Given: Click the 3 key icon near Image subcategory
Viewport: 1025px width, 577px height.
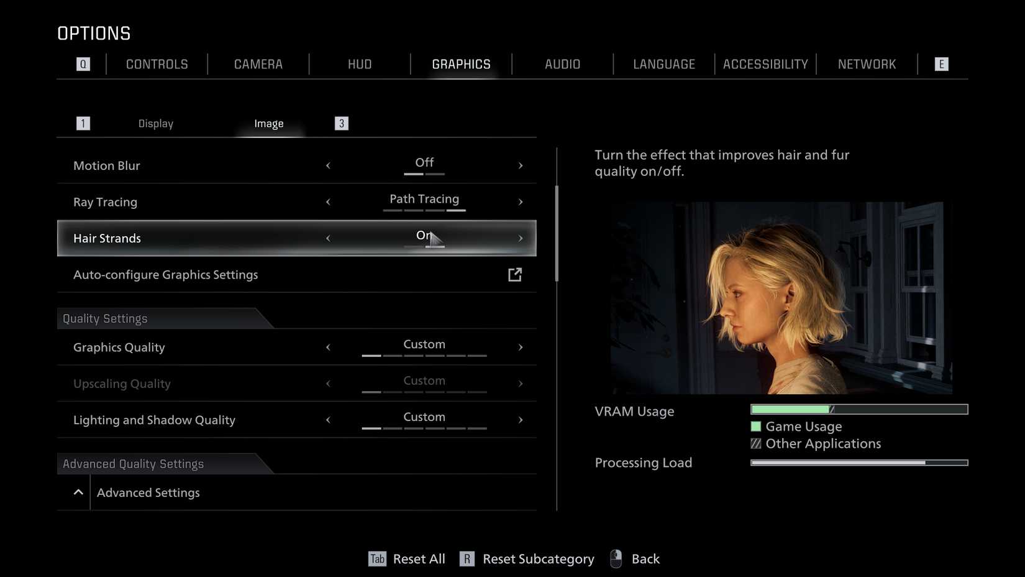Looking at the screenshot, I should 341,123.
